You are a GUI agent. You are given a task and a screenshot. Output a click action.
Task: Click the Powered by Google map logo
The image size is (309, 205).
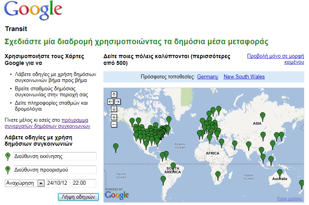click(117, 193)
